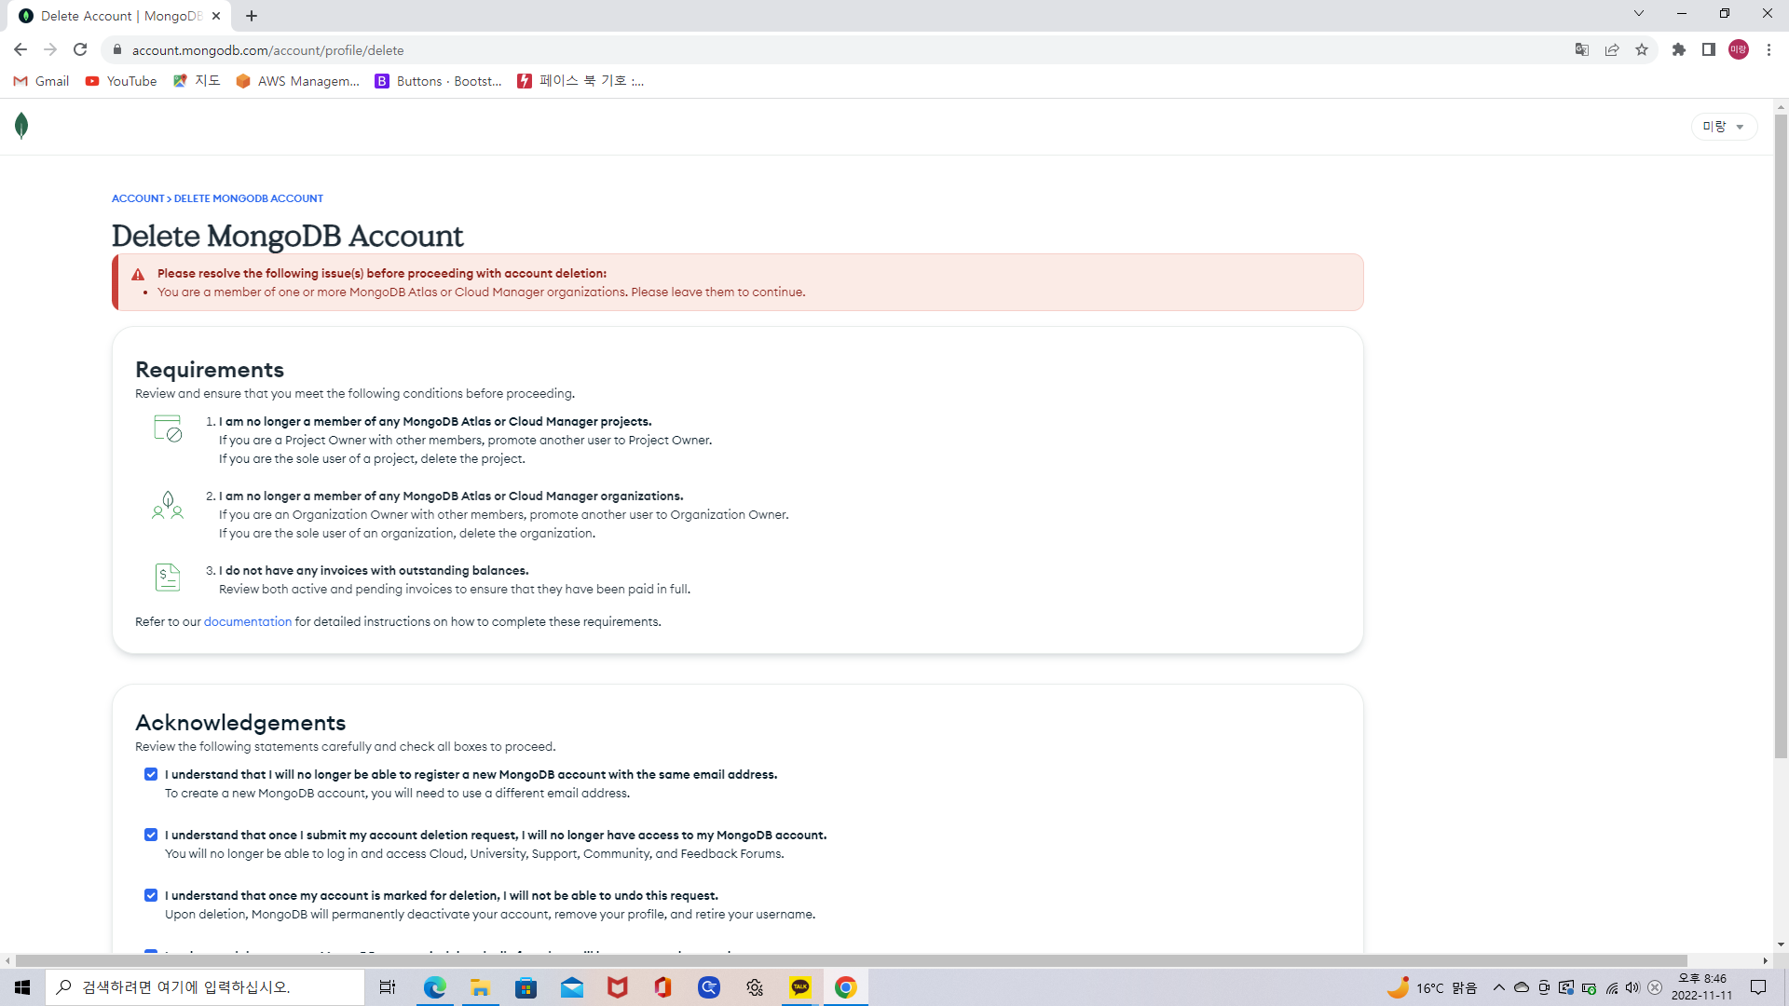
Task: Open Gmail bookmark
Action: [42, 81]
